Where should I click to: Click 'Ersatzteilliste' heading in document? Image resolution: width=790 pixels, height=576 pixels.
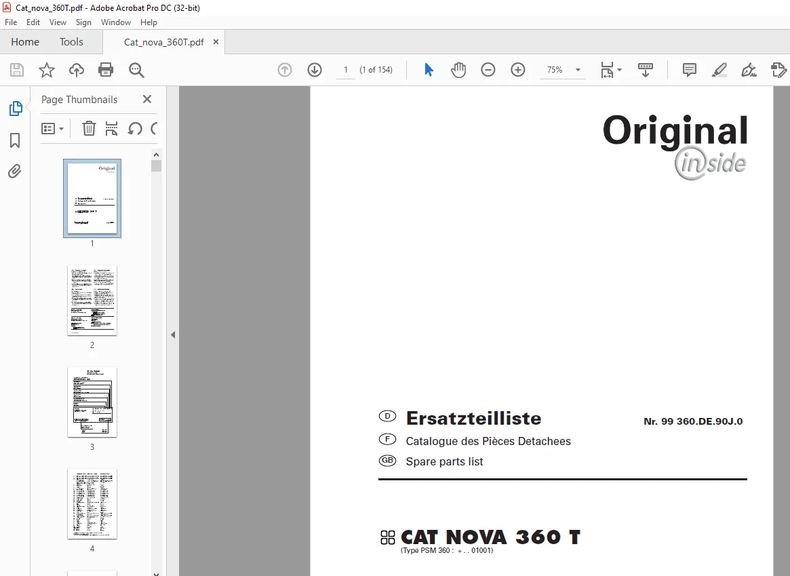pyautogui.click(x=473, y=419)
